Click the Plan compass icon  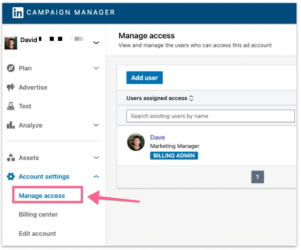coord(11,68)
